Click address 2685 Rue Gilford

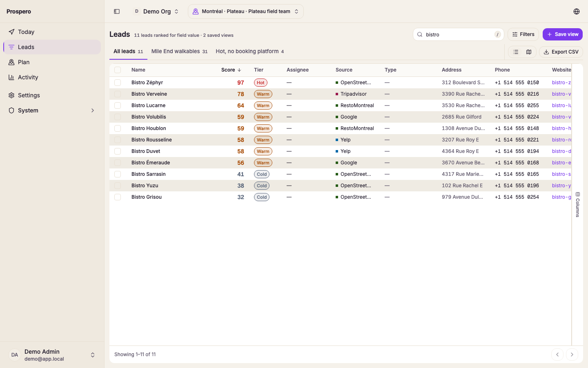461,117
